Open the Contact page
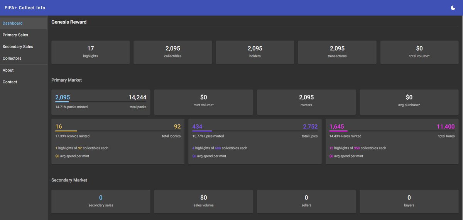 pyautogui.click(x=24, y=82)
